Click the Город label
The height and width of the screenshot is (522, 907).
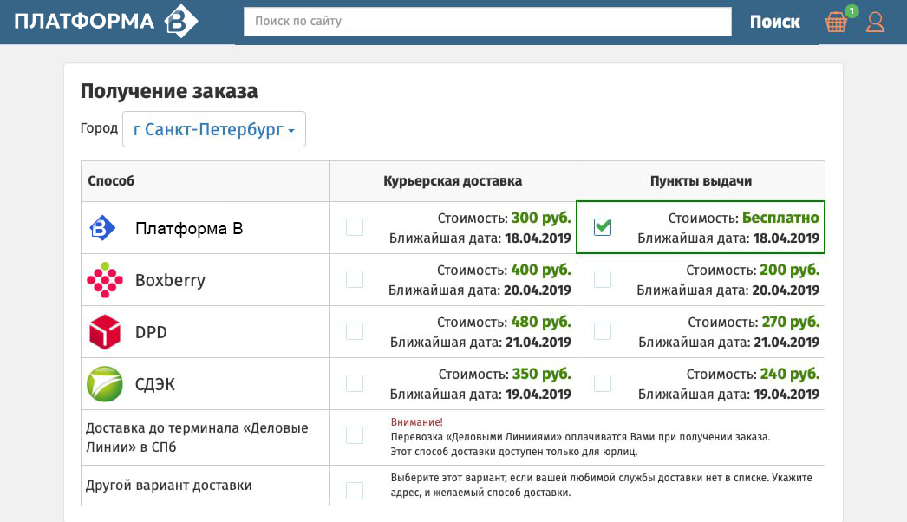point(99,127)
